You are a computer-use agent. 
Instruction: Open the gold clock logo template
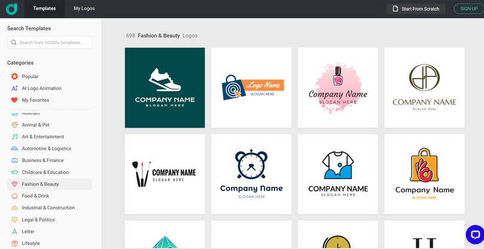(337, 235)
